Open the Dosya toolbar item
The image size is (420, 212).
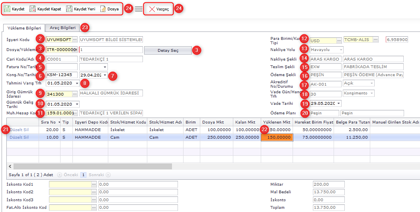tap(103, 9)
